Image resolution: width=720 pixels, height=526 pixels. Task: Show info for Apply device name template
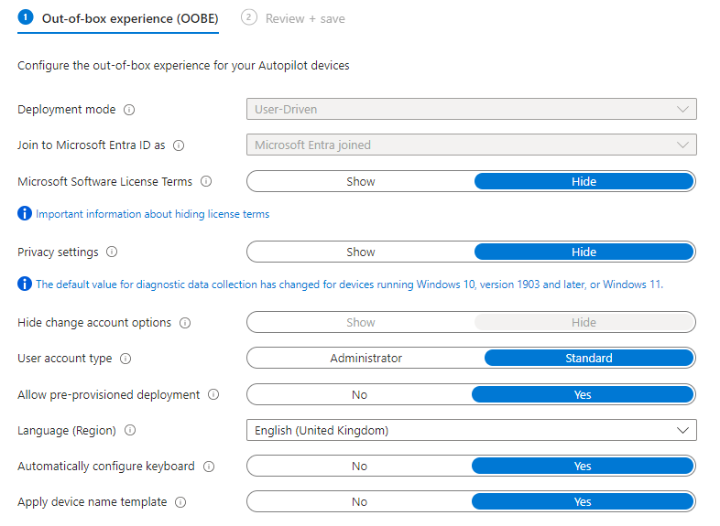(180, 502)
